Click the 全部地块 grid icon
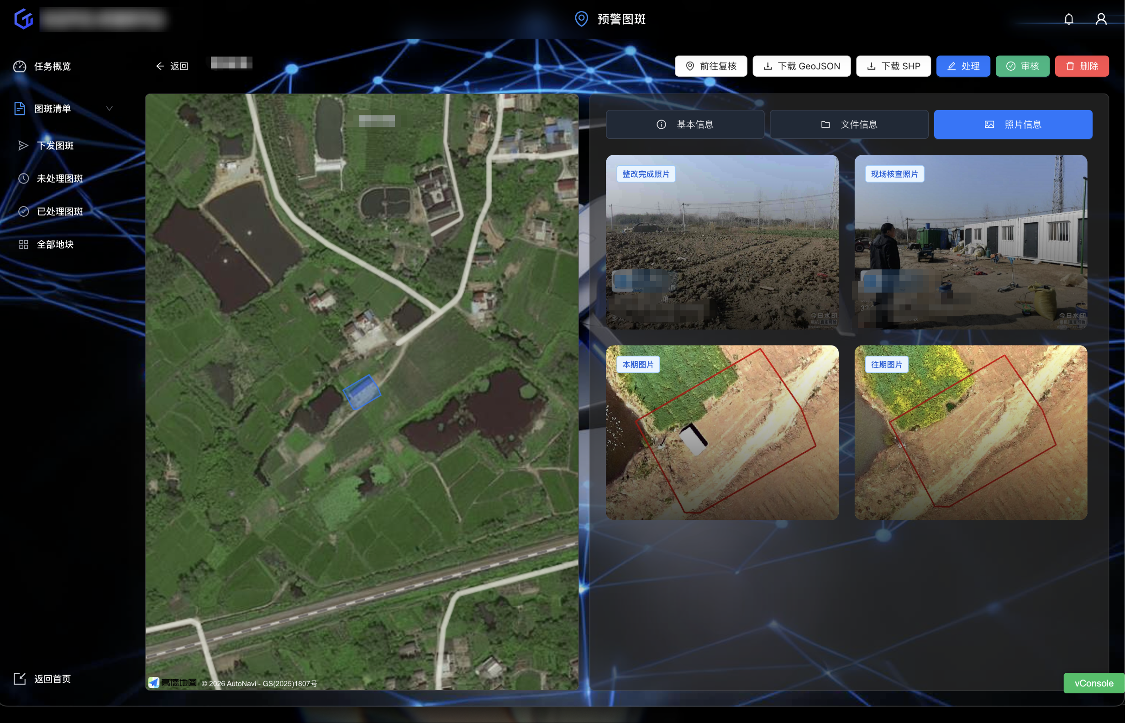This screenshot has height=723, width=1125. click(x=23, y=244)
